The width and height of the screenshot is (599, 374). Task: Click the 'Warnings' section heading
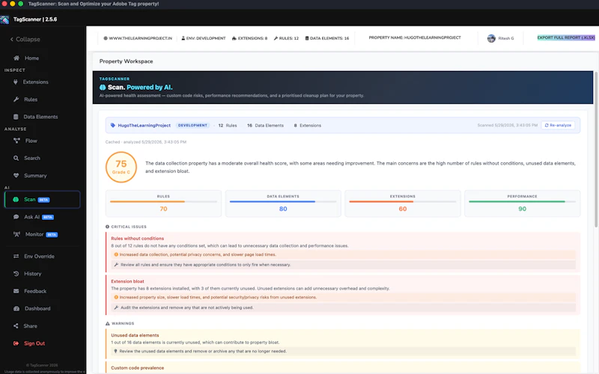click(123, 323)
